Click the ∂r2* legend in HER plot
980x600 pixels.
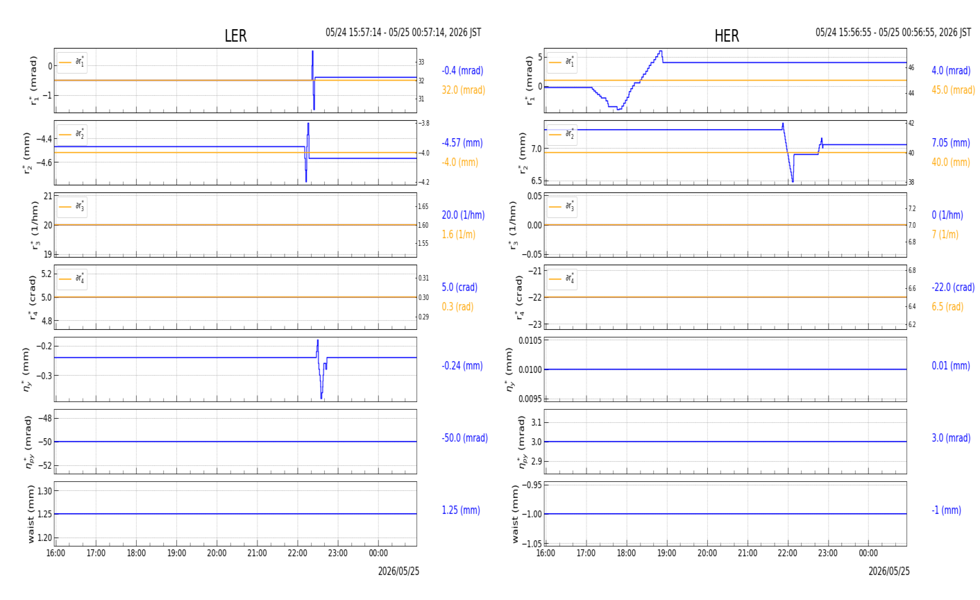tap(562, 134)
